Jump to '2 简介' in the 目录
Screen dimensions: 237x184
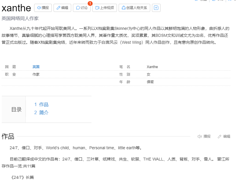[41, 113]
